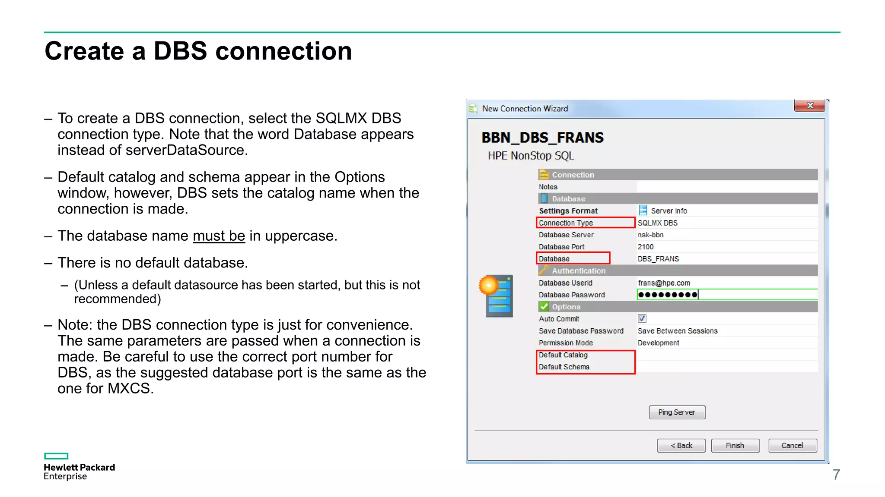Collapse the Options section header

tap(678, 307)
